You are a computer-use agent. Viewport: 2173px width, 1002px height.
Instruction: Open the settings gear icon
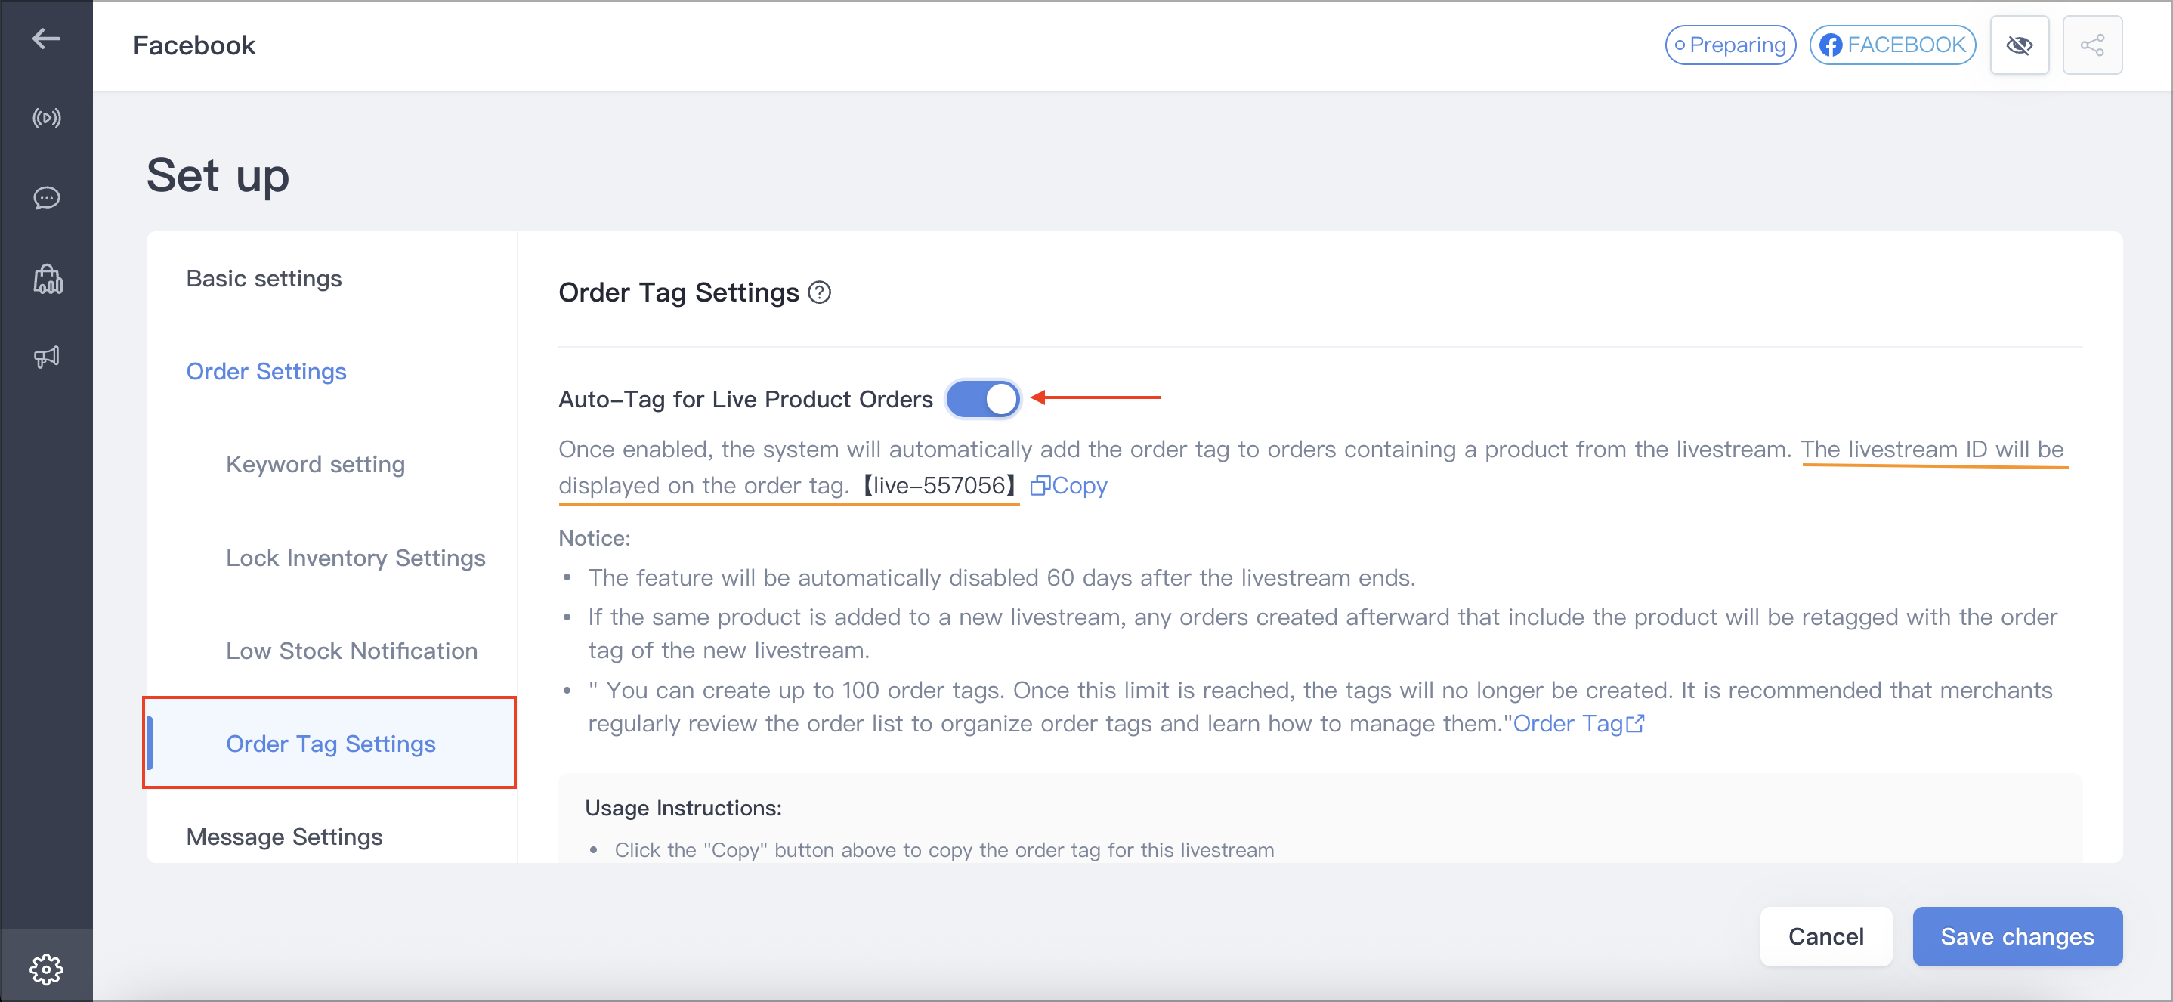pyautogui.click(x=46, y=968)
